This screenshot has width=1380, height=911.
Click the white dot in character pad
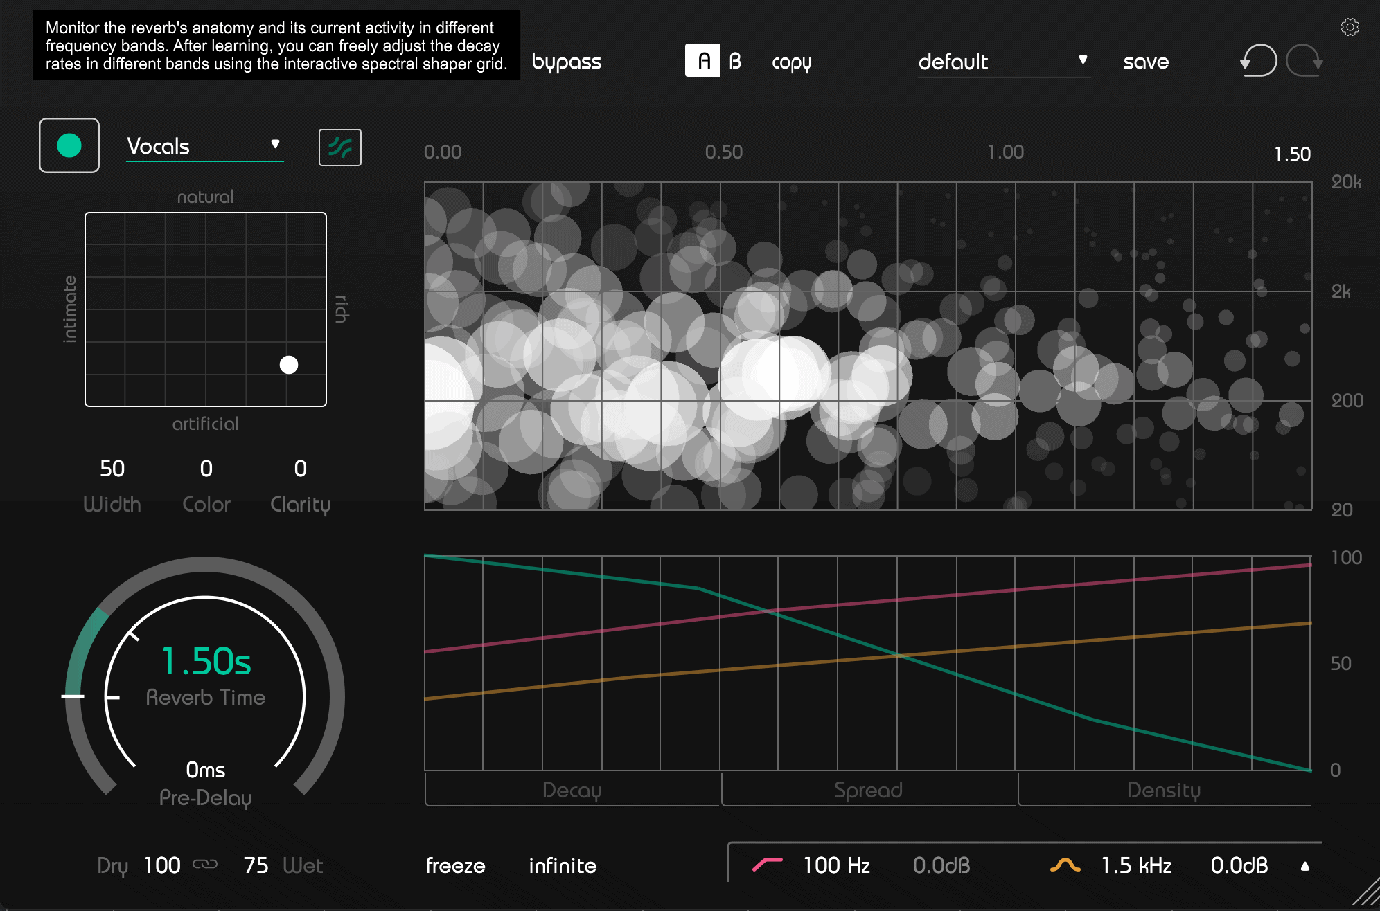click(289, 365)
